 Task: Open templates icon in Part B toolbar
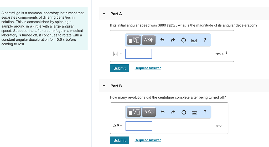(x=134, y=112)
